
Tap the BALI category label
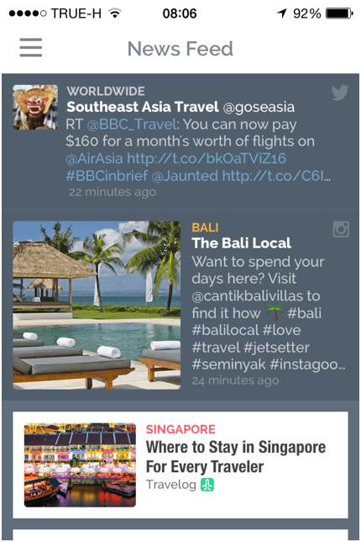pyautogui.click(x=205, y=227)
